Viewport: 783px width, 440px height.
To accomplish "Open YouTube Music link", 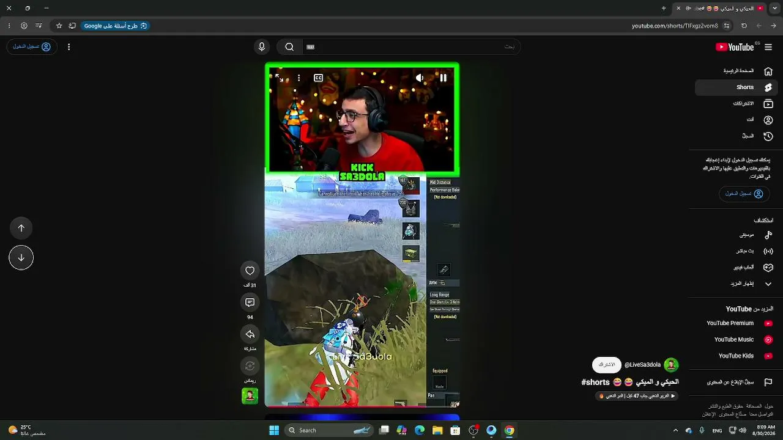I will [737, 340].
